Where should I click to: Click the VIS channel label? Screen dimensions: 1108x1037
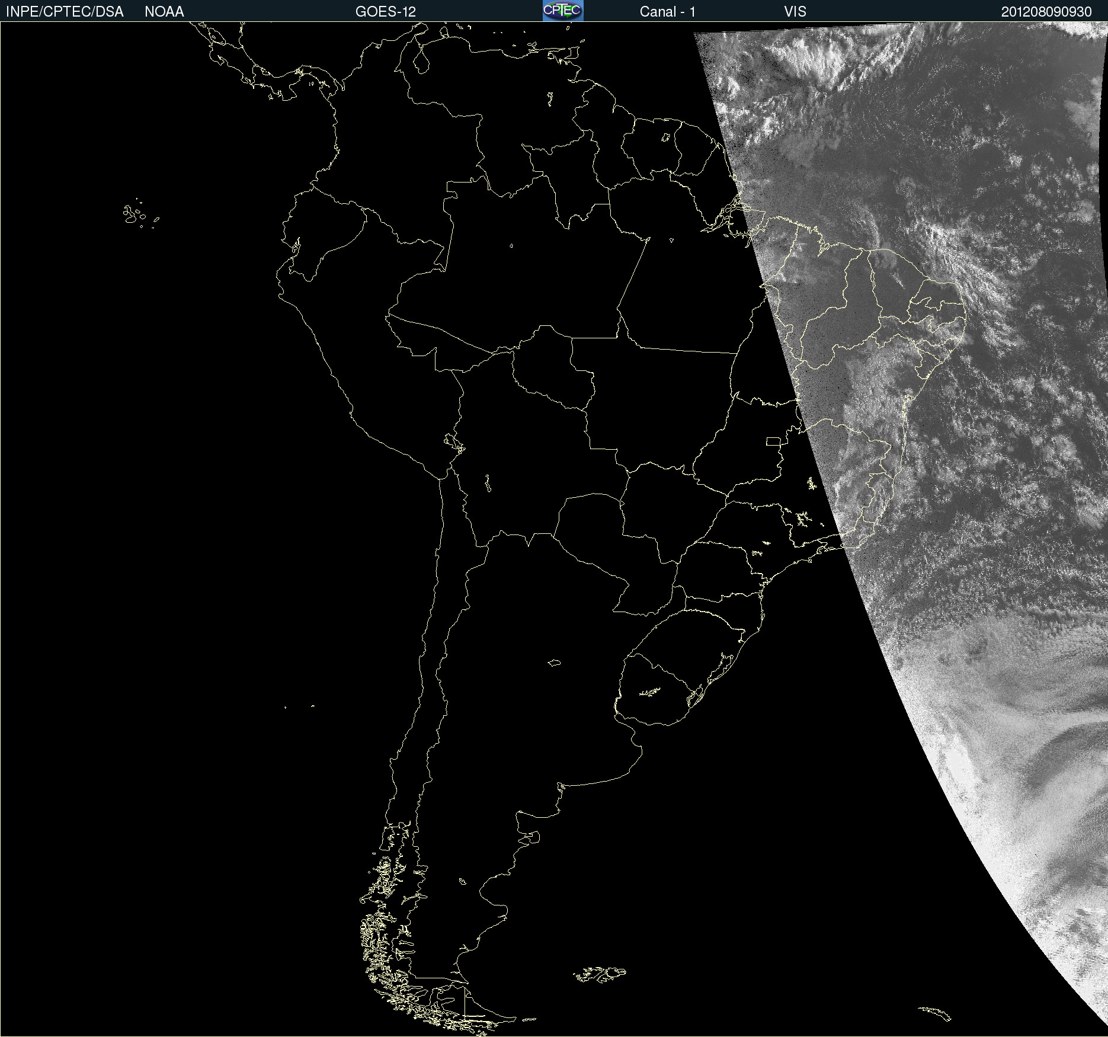pos(795,12)
